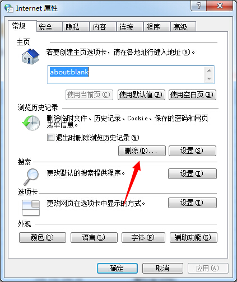Select the 连接 tab
Image resolution: width=237 pixels, height=282 pixels.
point(129,27)
